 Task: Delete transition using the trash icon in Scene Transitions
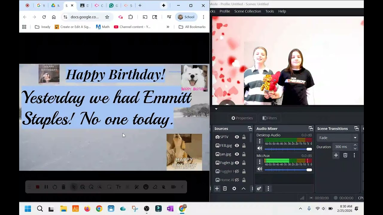345,155
